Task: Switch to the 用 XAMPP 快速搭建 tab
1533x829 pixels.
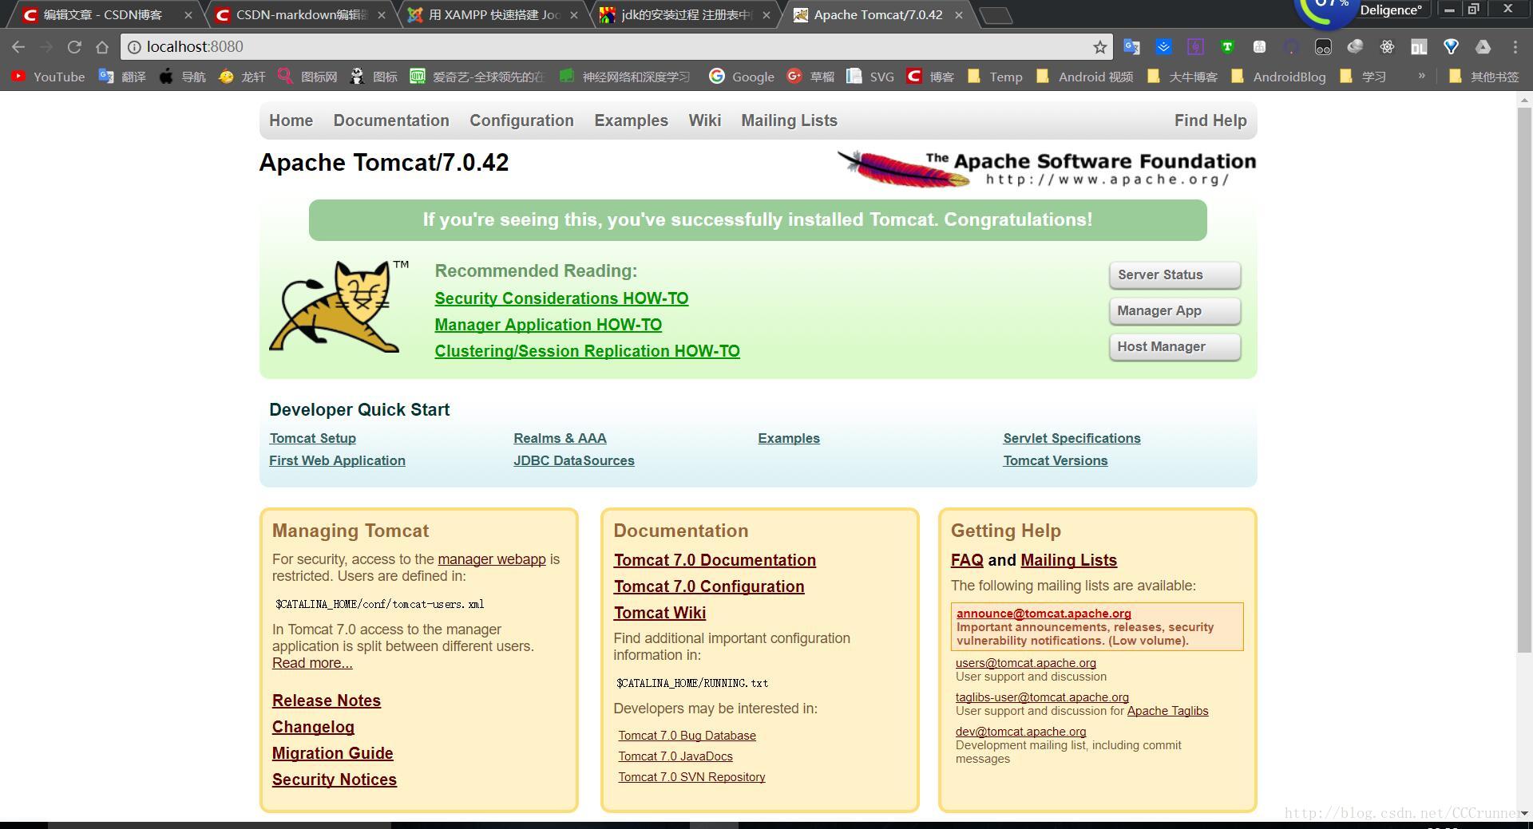Action: (x=493, y=14)
